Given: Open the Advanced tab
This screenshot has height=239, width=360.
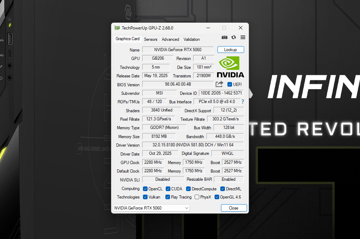Looking at the screenshot, I should (170, 39).
